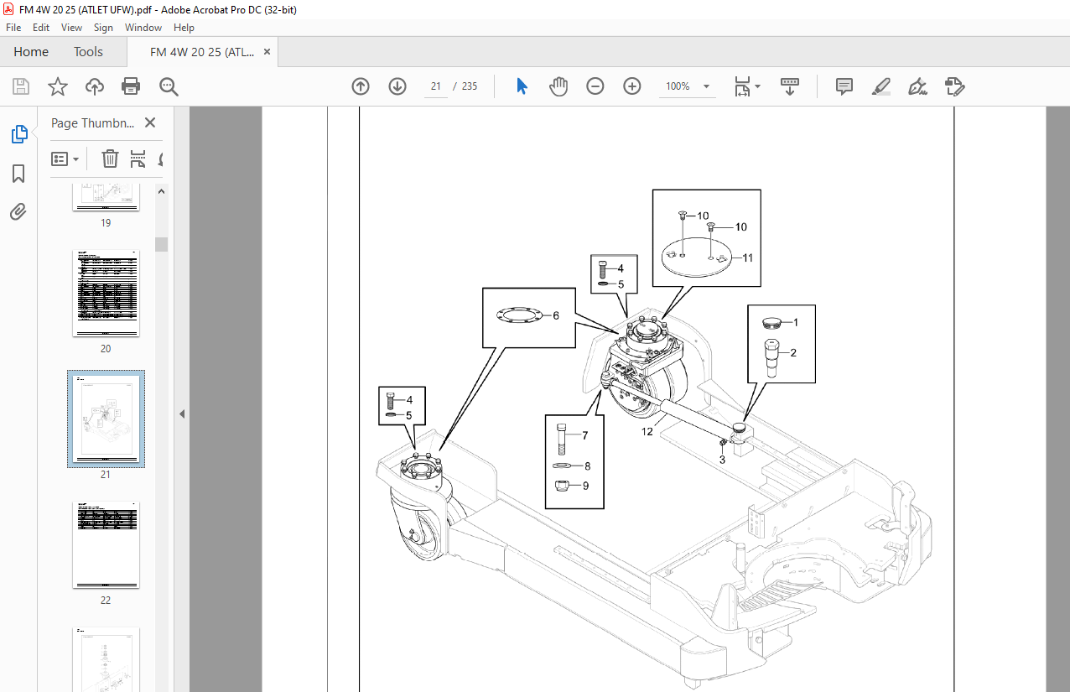Switch to the Home tab

coord(31,52)
